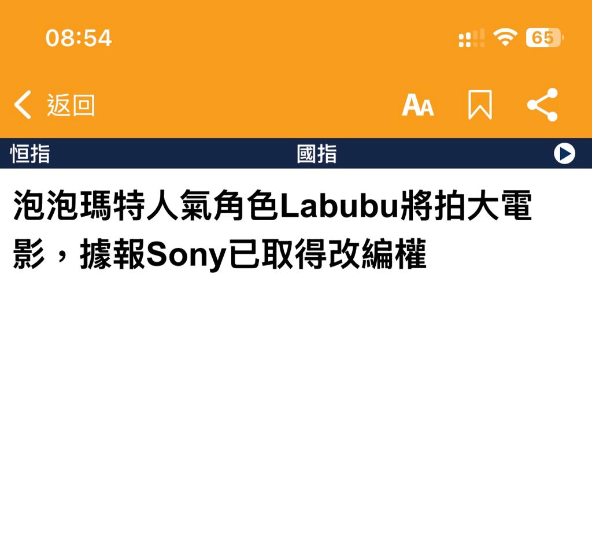This screenshot has height=545, width=592.
Task: Tap the back chevron arrow
Action: pos(23,105)
